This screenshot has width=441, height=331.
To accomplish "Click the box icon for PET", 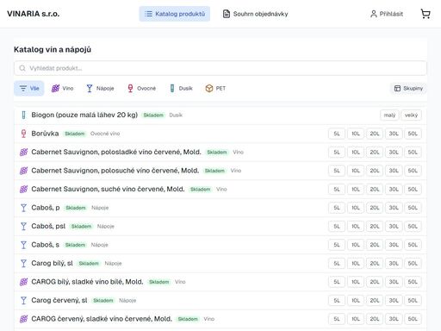I will 209,88.
